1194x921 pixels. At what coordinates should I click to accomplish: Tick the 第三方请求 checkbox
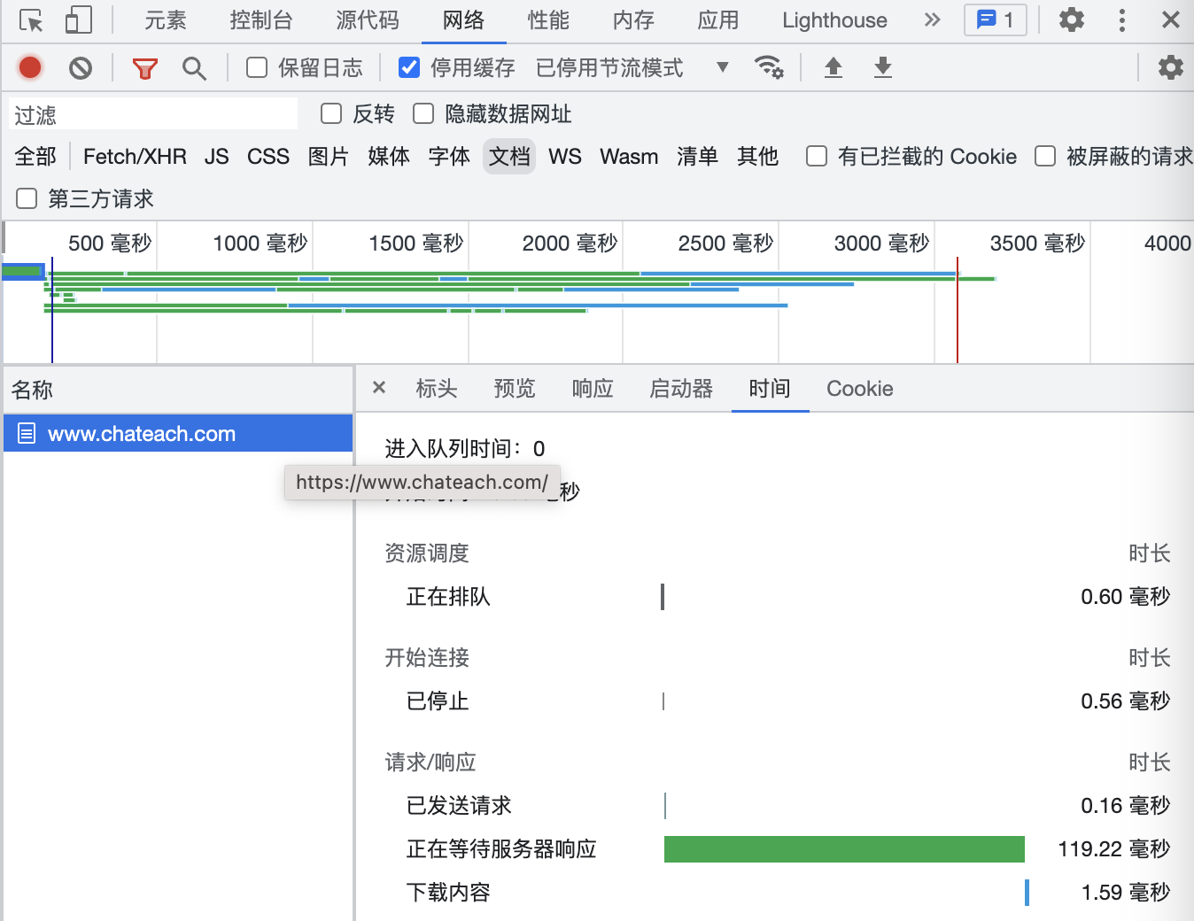(27, 198)
